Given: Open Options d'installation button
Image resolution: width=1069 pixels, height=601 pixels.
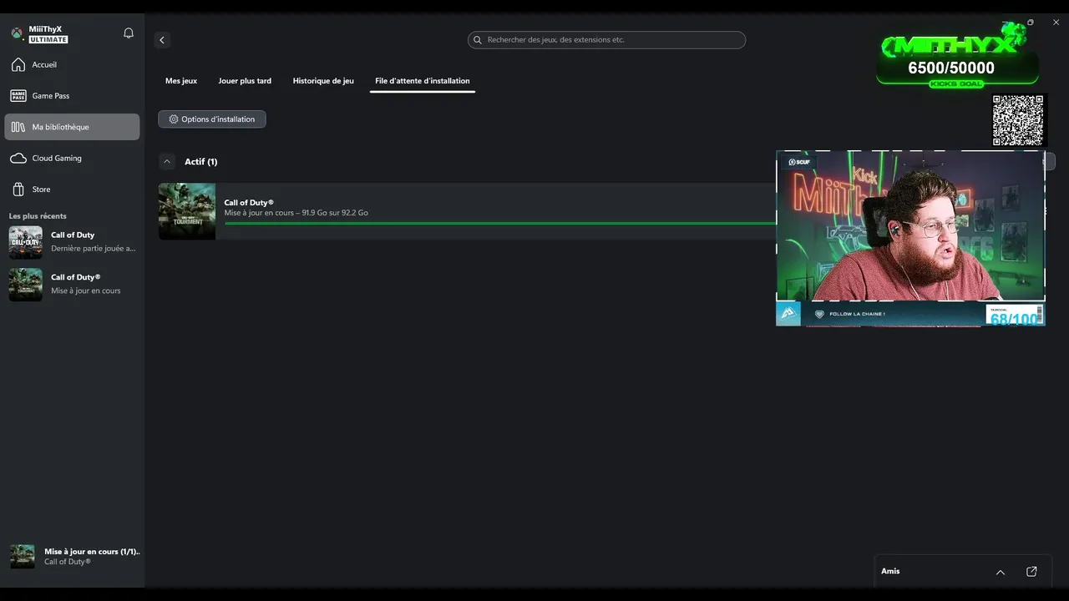Looking at the screenshot, I should coord(212,119).
